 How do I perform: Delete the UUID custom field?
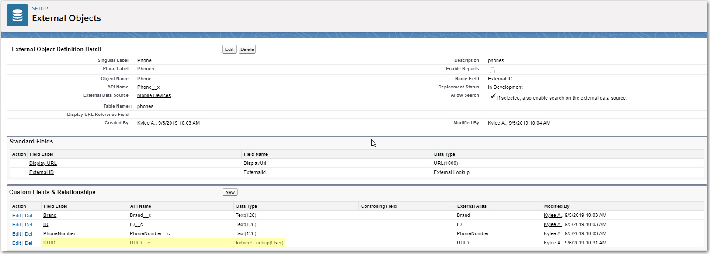pos(28,243)
